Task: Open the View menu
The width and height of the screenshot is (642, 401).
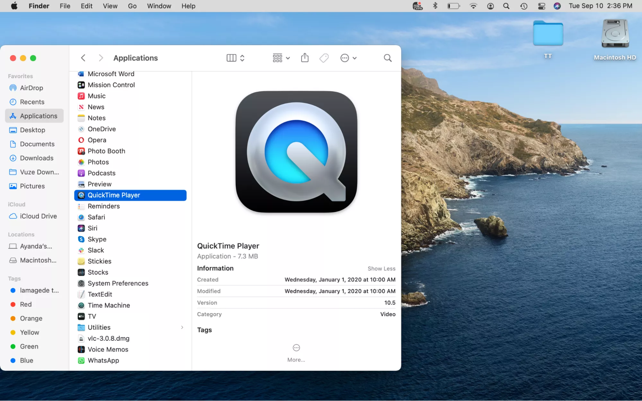Action: pyautogui.click(x=110, y=6)
